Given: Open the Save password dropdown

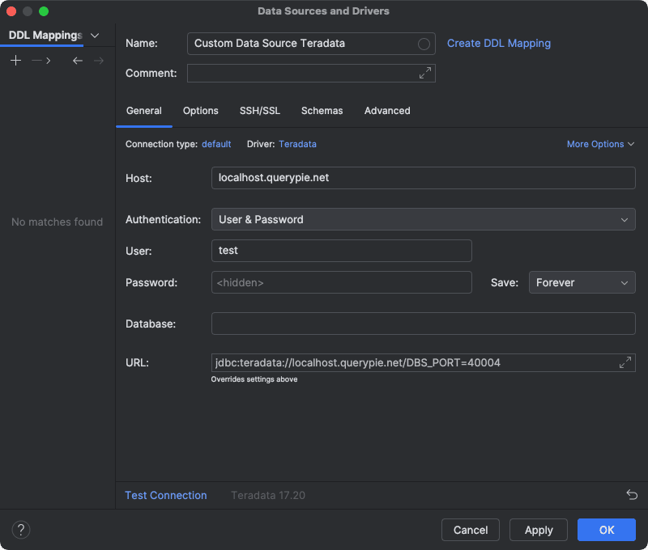Looking at the screenshot, I should (x=582, y=282).
